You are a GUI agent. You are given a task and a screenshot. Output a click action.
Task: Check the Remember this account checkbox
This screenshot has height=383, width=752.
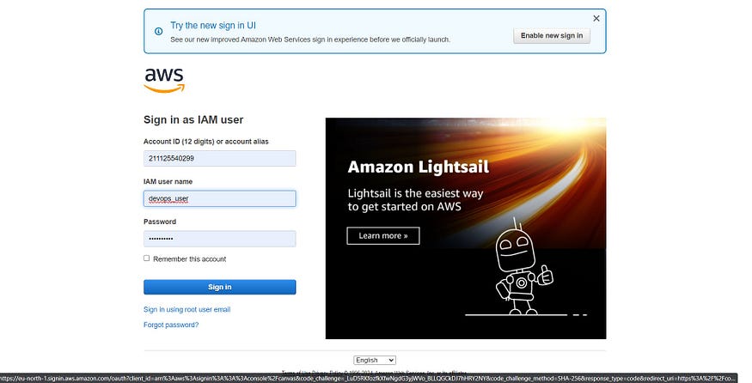(146, 258)
